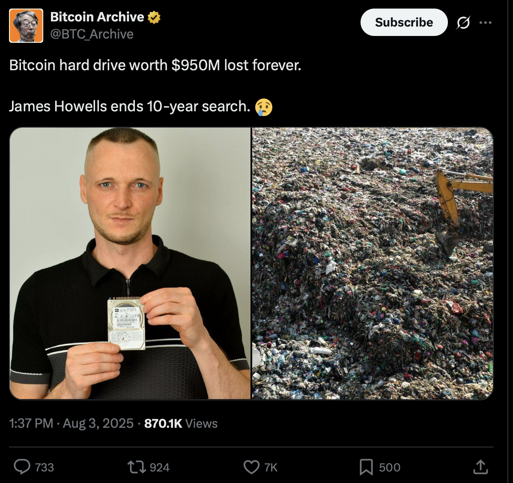View the 870.1K Views analytics

pyautogui.click(x=181, y=423)
